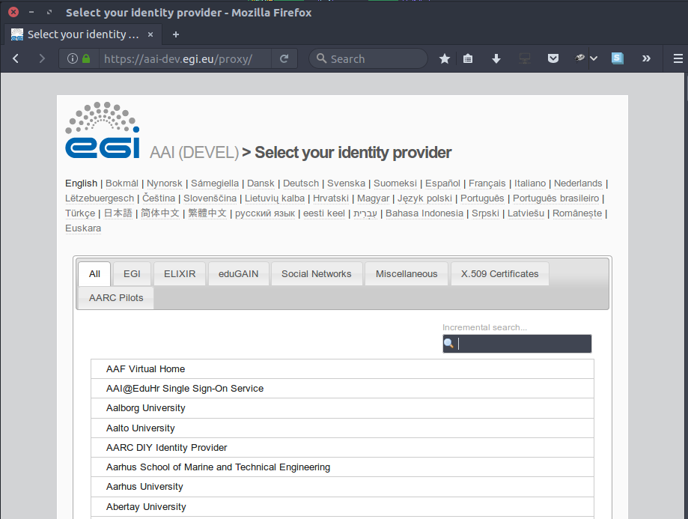Choose Aalborg University from the list
The height and width of the screenshot is (519, 688).
[x=146, y=408]
